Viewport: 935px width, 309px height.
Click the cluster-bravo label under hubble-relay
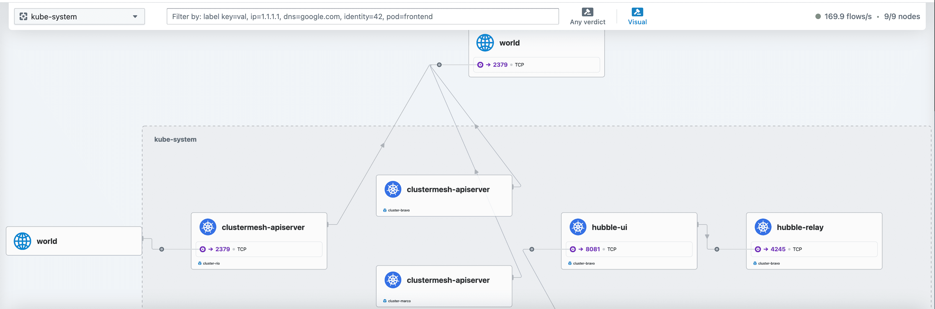click(x=769, y=263)
